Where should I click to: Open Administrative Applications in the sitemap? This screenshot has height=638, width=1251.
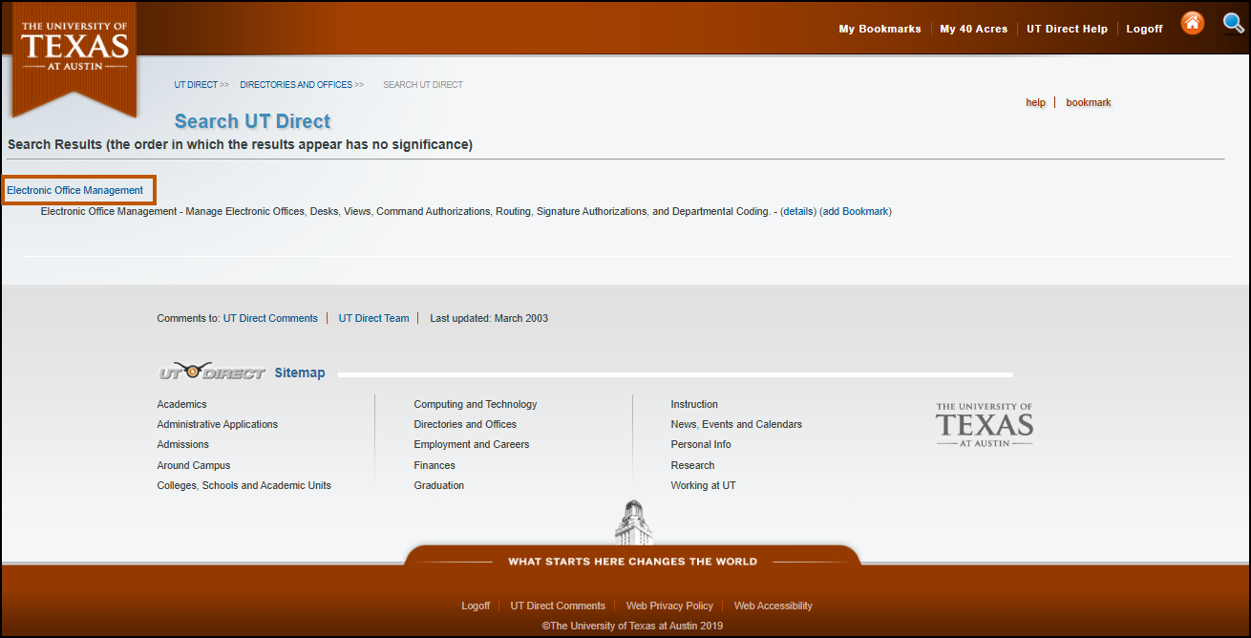click(x=218, y=424)
